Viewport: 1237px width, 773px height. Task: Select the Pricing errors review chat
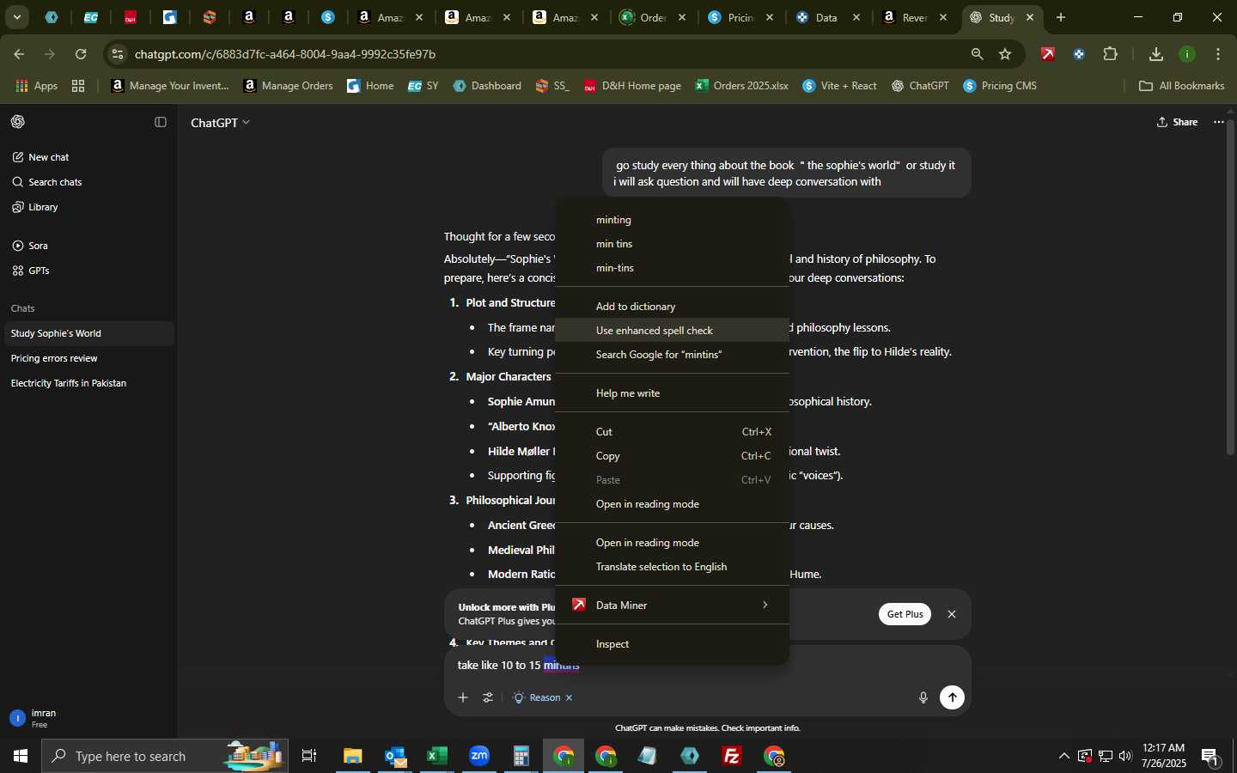coord(88,358)
